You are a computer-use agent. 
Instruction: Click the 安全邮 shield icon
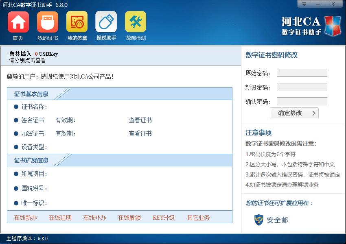[259, 220]
